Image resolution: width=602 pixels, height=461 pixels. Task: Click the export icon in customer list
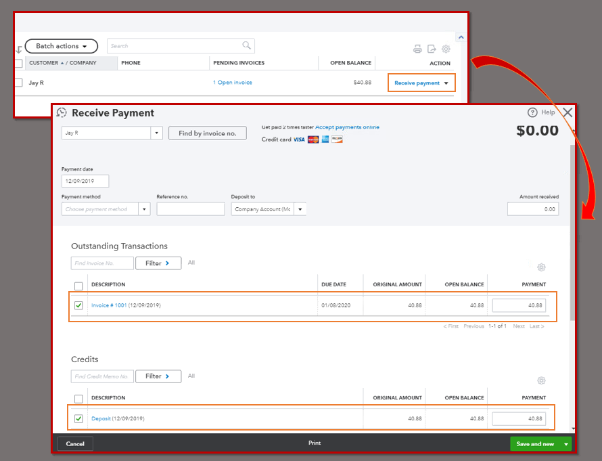[x=432, y=49]
